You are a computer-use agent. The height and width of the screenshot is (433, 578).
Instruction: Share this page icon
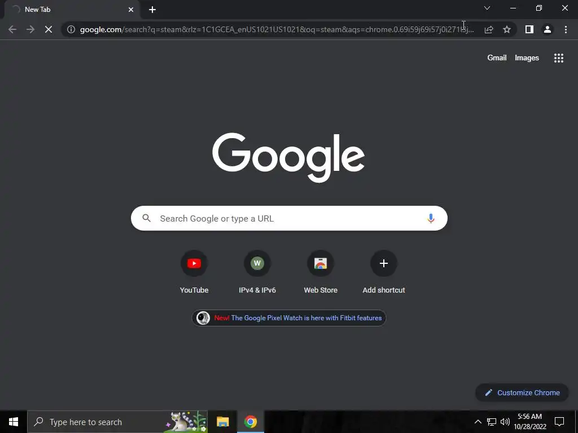489,29
